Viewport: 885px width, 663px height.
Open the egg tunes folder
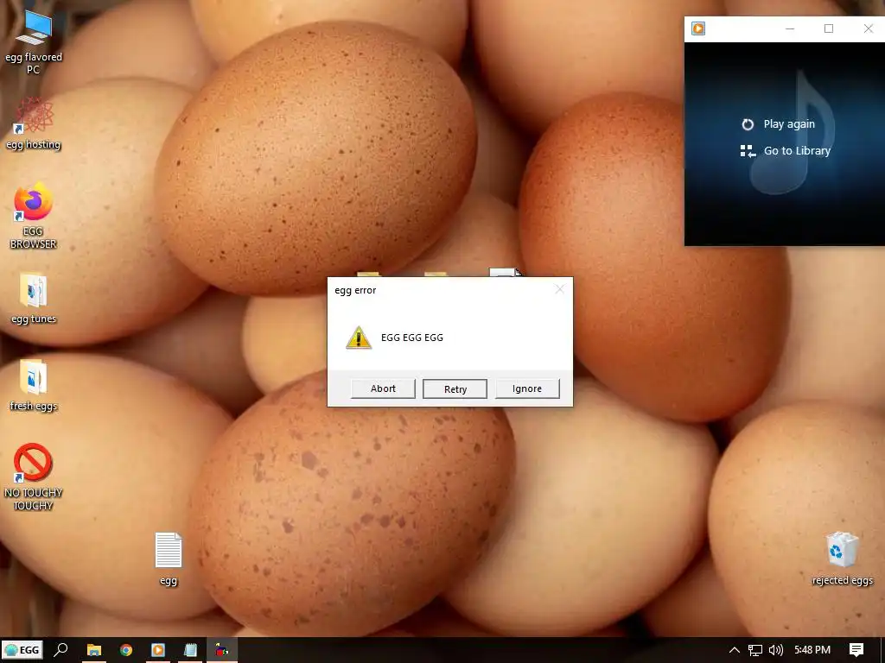[34, 299]
